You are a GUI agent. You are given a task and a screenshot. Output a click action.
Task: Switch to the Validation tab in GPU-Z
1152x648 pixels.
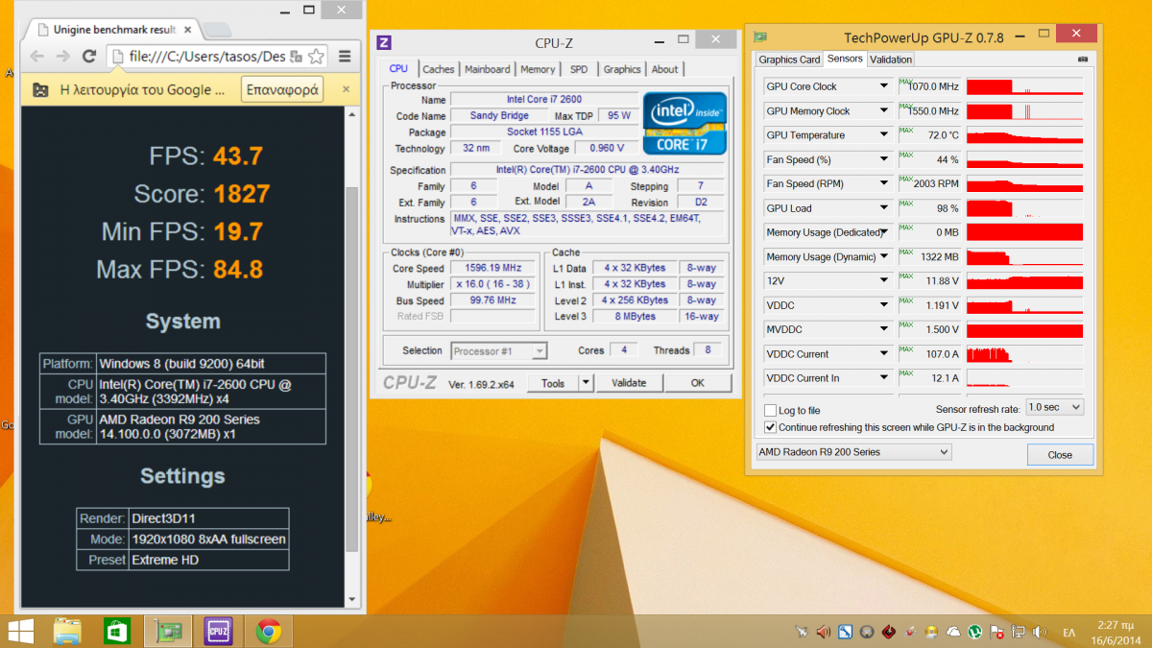coord(891,60)
